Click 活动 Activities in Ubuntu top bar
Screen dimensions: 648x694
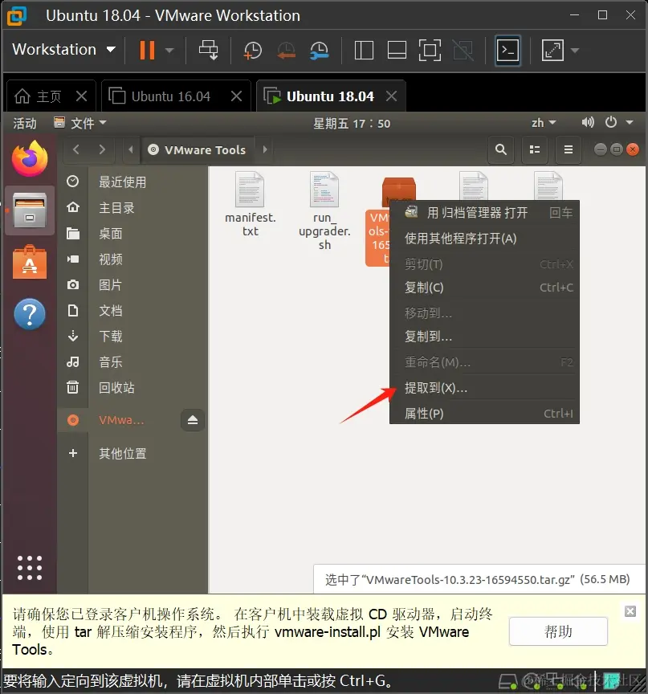(x=25, y=123)
